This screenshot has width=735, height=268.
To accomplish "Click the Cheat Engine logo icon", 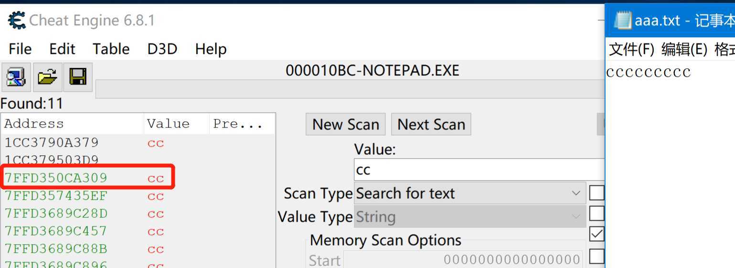I will (17, 21).
